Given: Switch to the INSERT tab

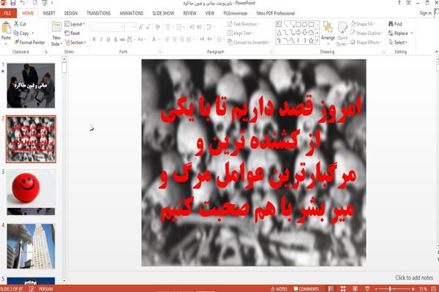Looking at the screenshot, I should pos(49,13).
